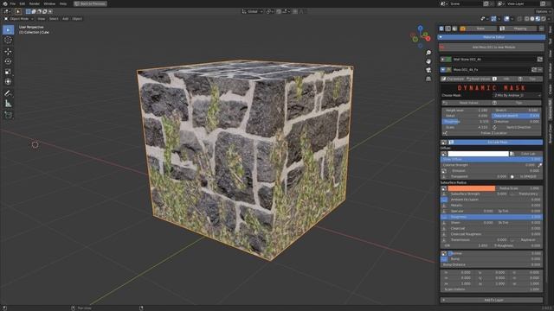Click the orange Subsurface Radius color swatch
Screen dimensions: 554x311
click(471, 188)
